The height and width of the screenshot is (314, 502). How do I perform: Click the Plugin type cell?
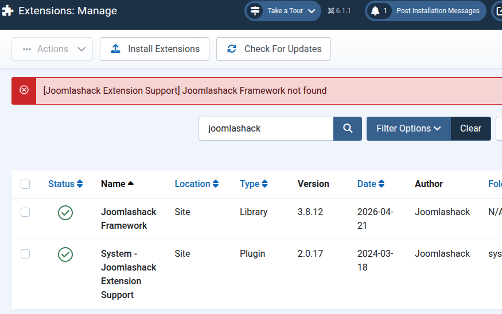coord(252,254)
